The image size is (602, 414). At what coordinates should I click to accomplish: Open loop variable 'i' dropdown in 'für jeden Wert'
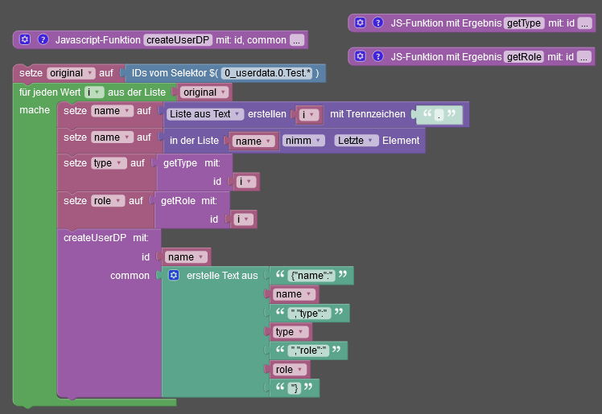click(x=94, y=92)
